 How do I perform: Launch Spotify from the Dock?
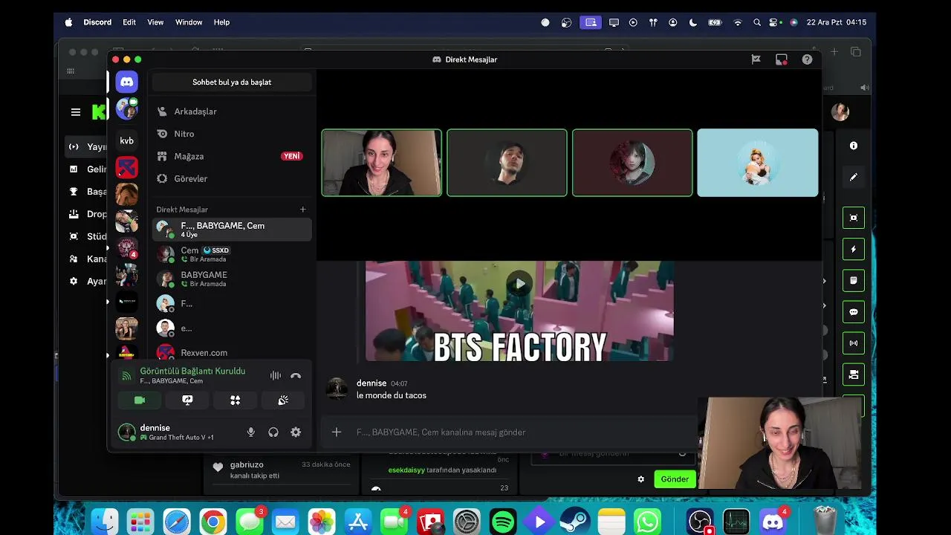[503, 522]
